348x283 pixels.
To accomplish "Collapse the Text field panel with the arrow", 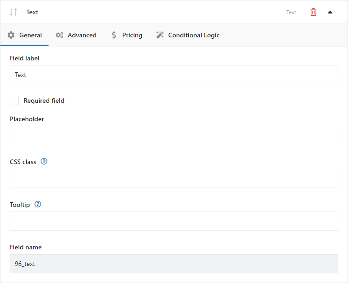I will coord(330,12).
